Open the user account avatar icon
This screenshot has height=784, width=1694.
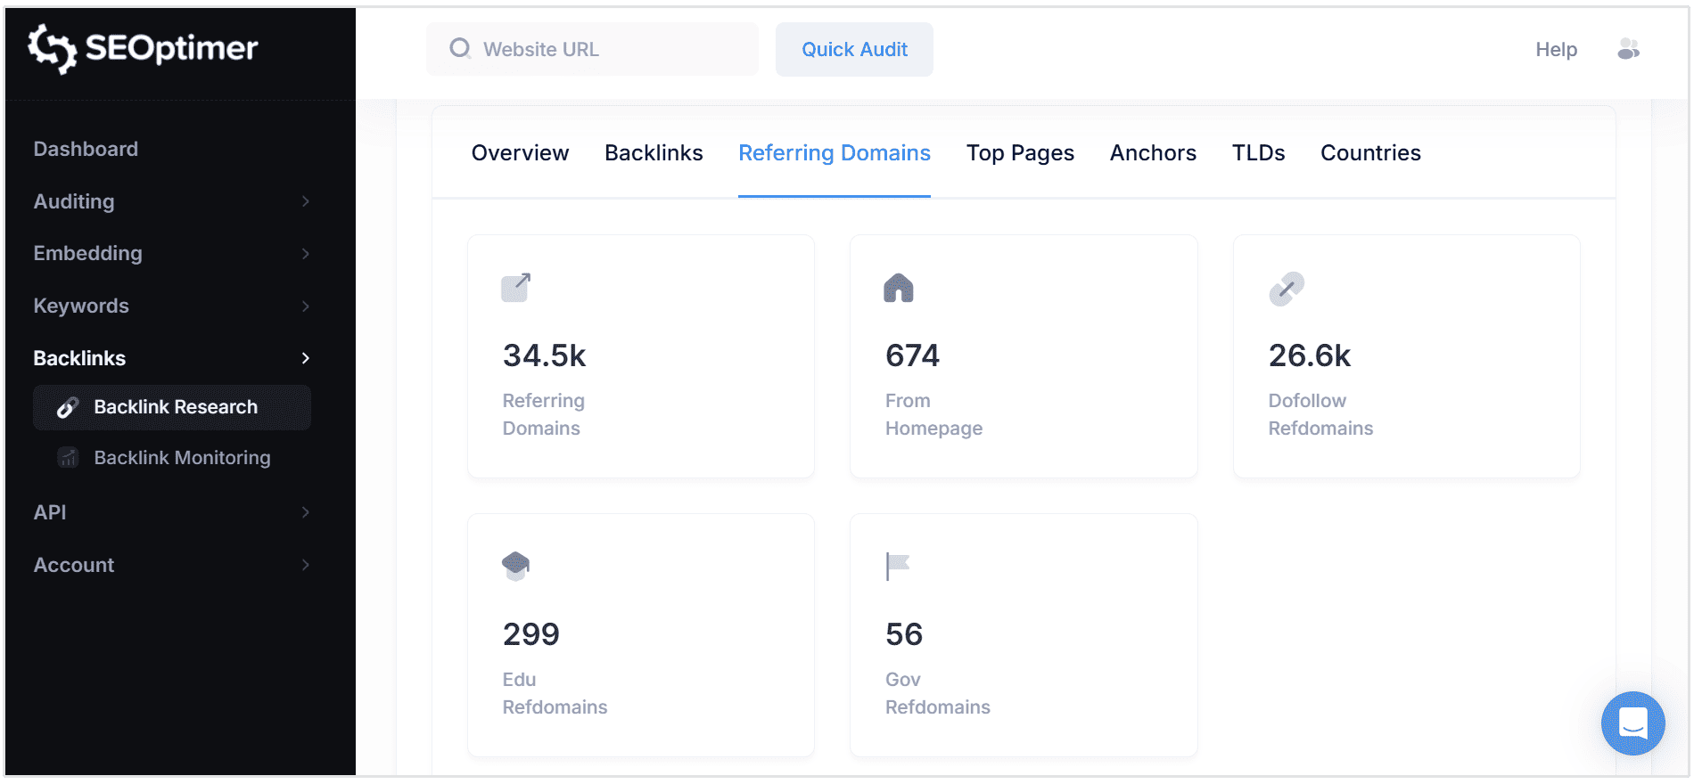click(1629, 49)
